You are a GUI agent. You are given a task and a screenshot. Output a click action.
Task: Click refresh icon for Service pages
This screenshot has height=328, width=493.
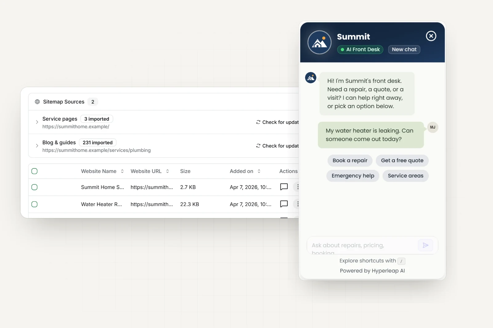coord(258,122)
